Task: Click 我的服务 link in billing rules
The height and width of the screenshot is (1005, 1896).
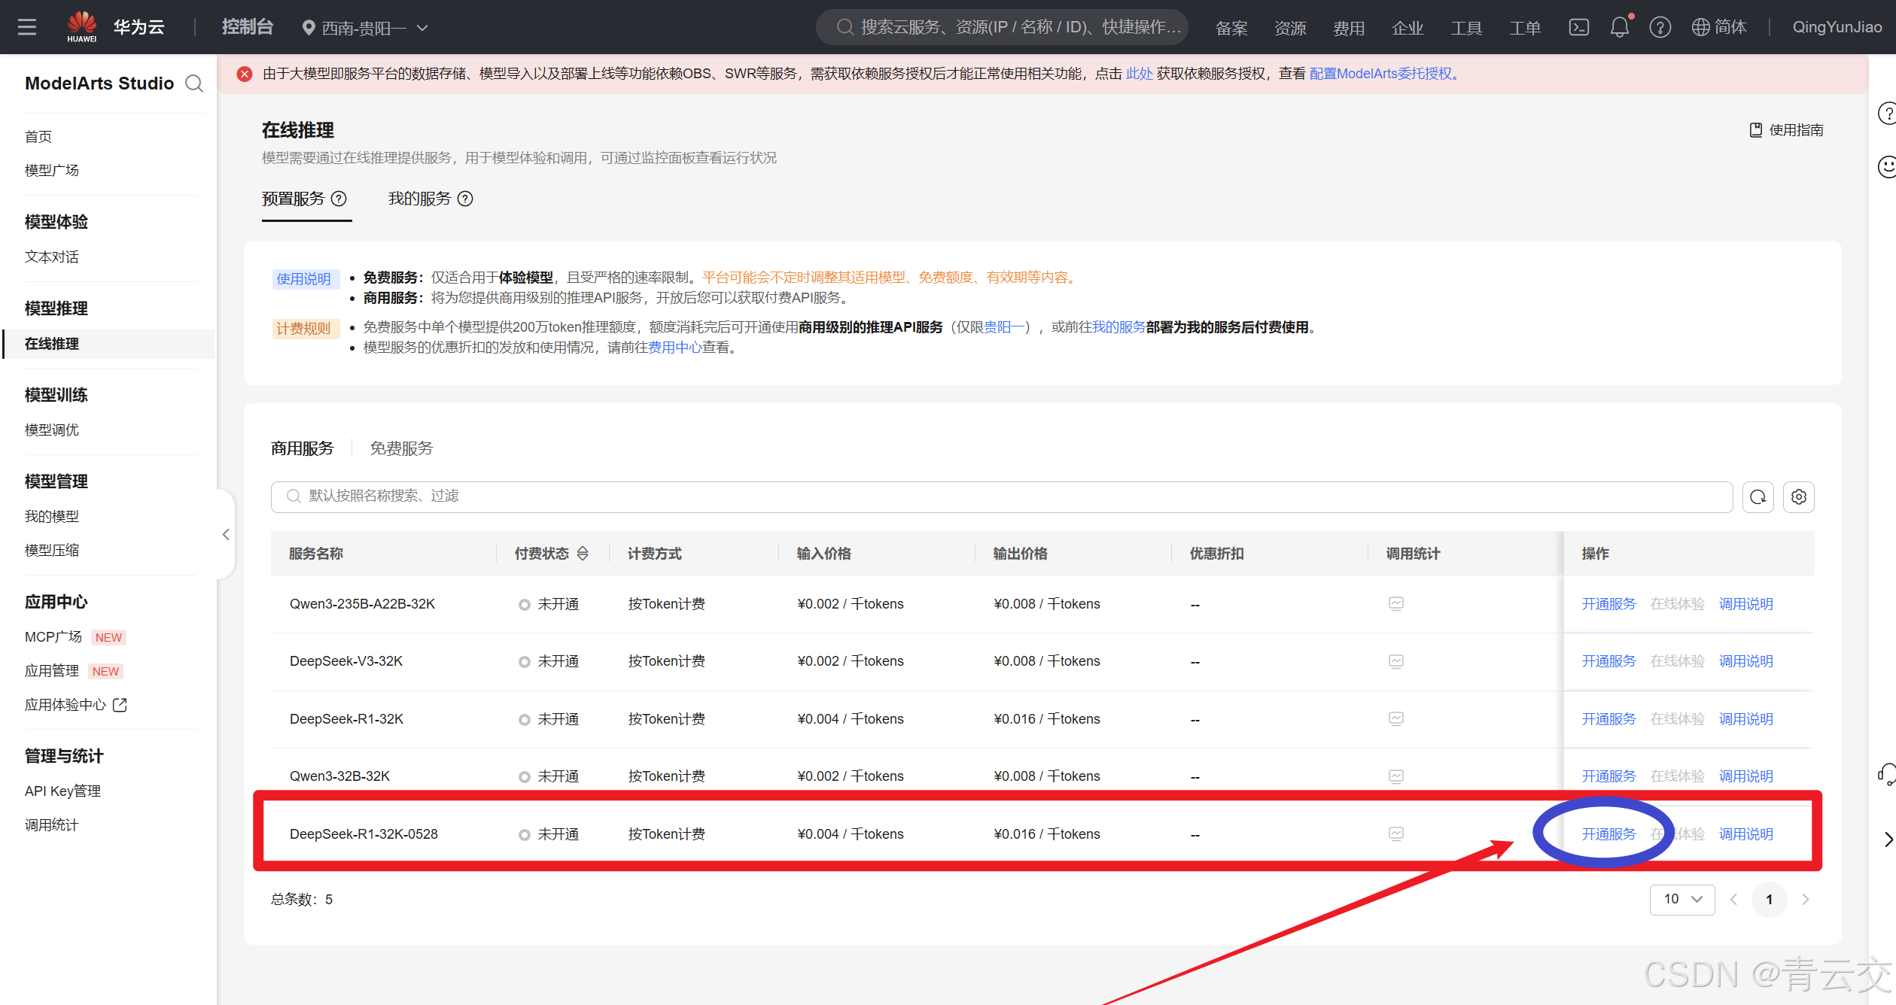Action: pyautogui.click(x=1119, y=327)
